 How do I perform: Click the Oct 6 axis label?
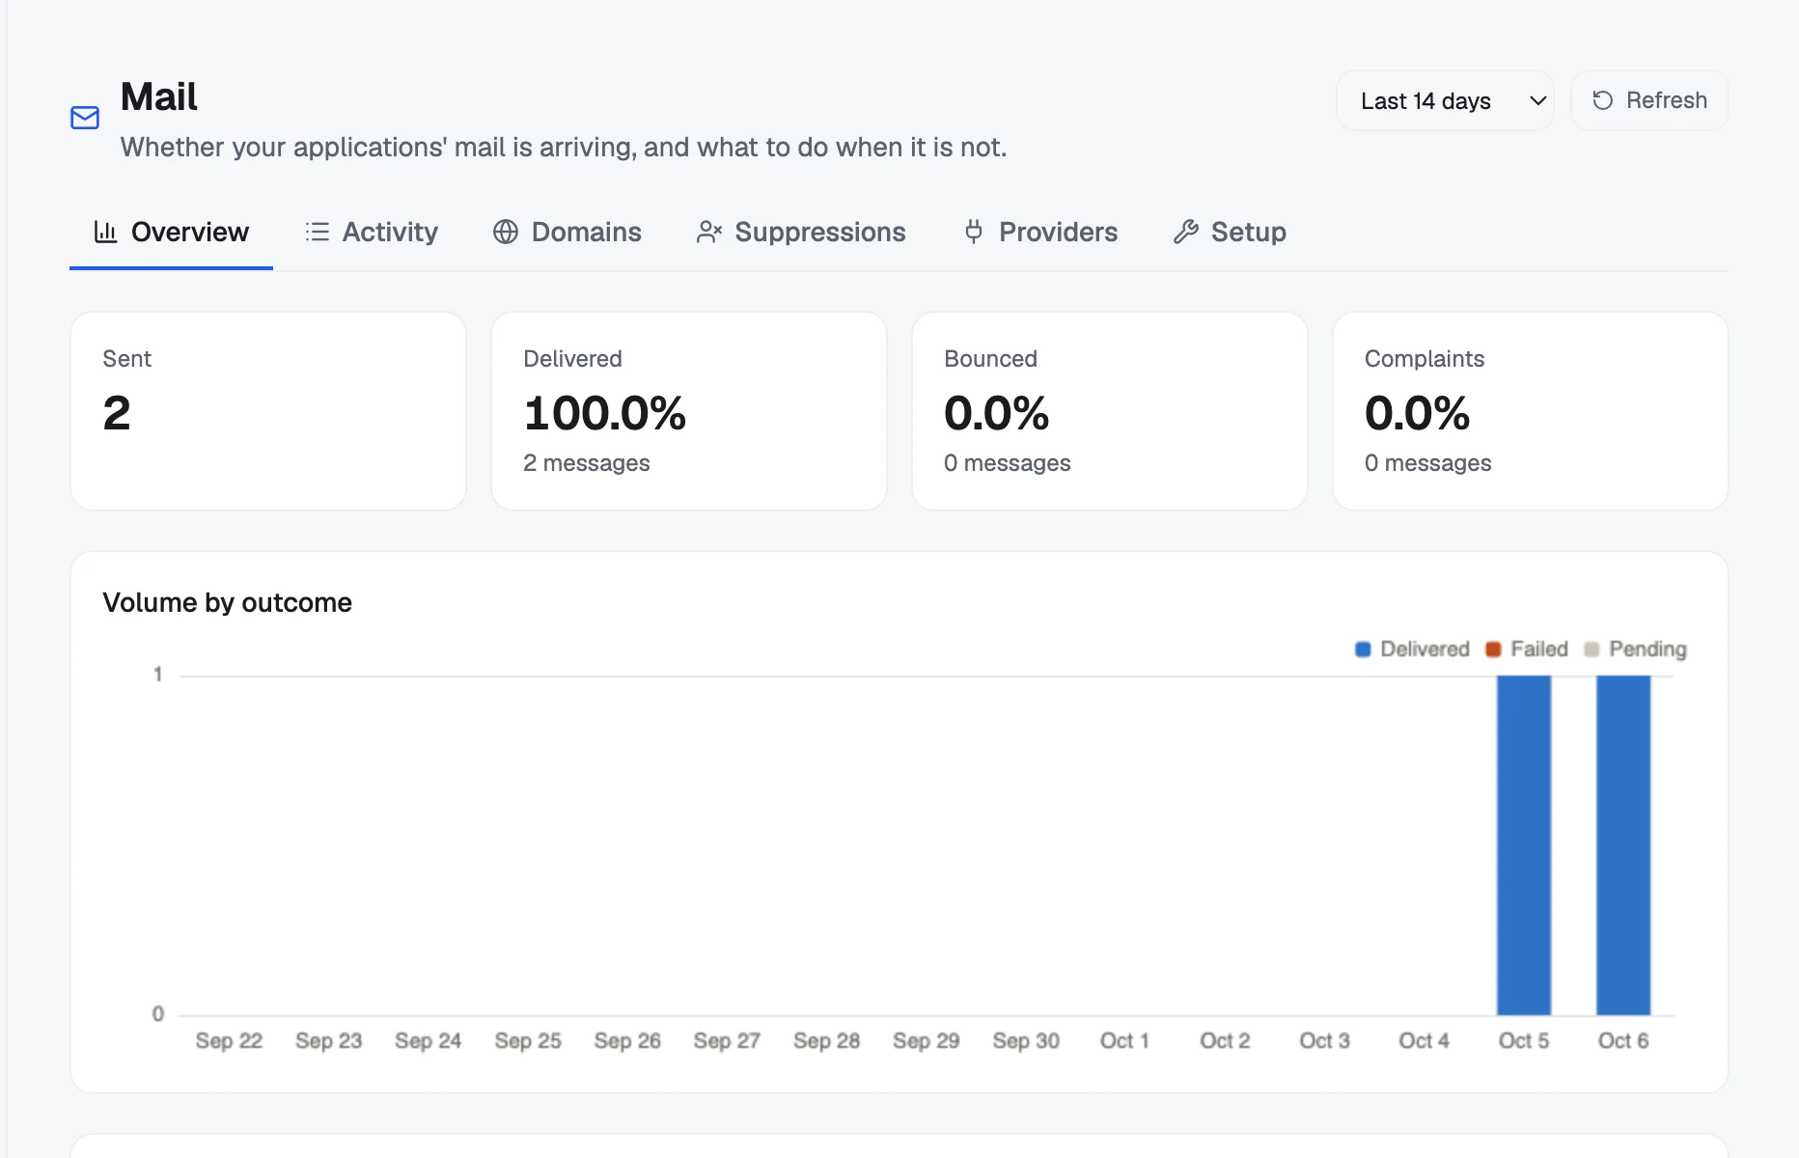coord(1623,1040)
